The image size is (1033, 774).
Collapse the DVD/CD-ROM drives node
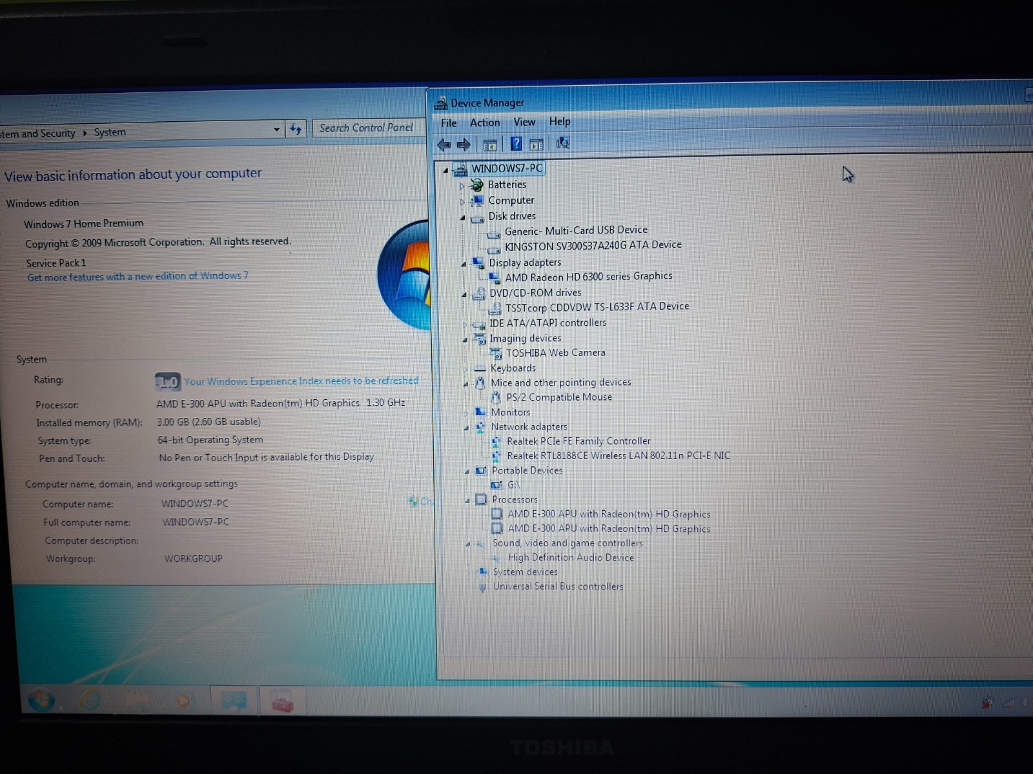tap(464, 295)
